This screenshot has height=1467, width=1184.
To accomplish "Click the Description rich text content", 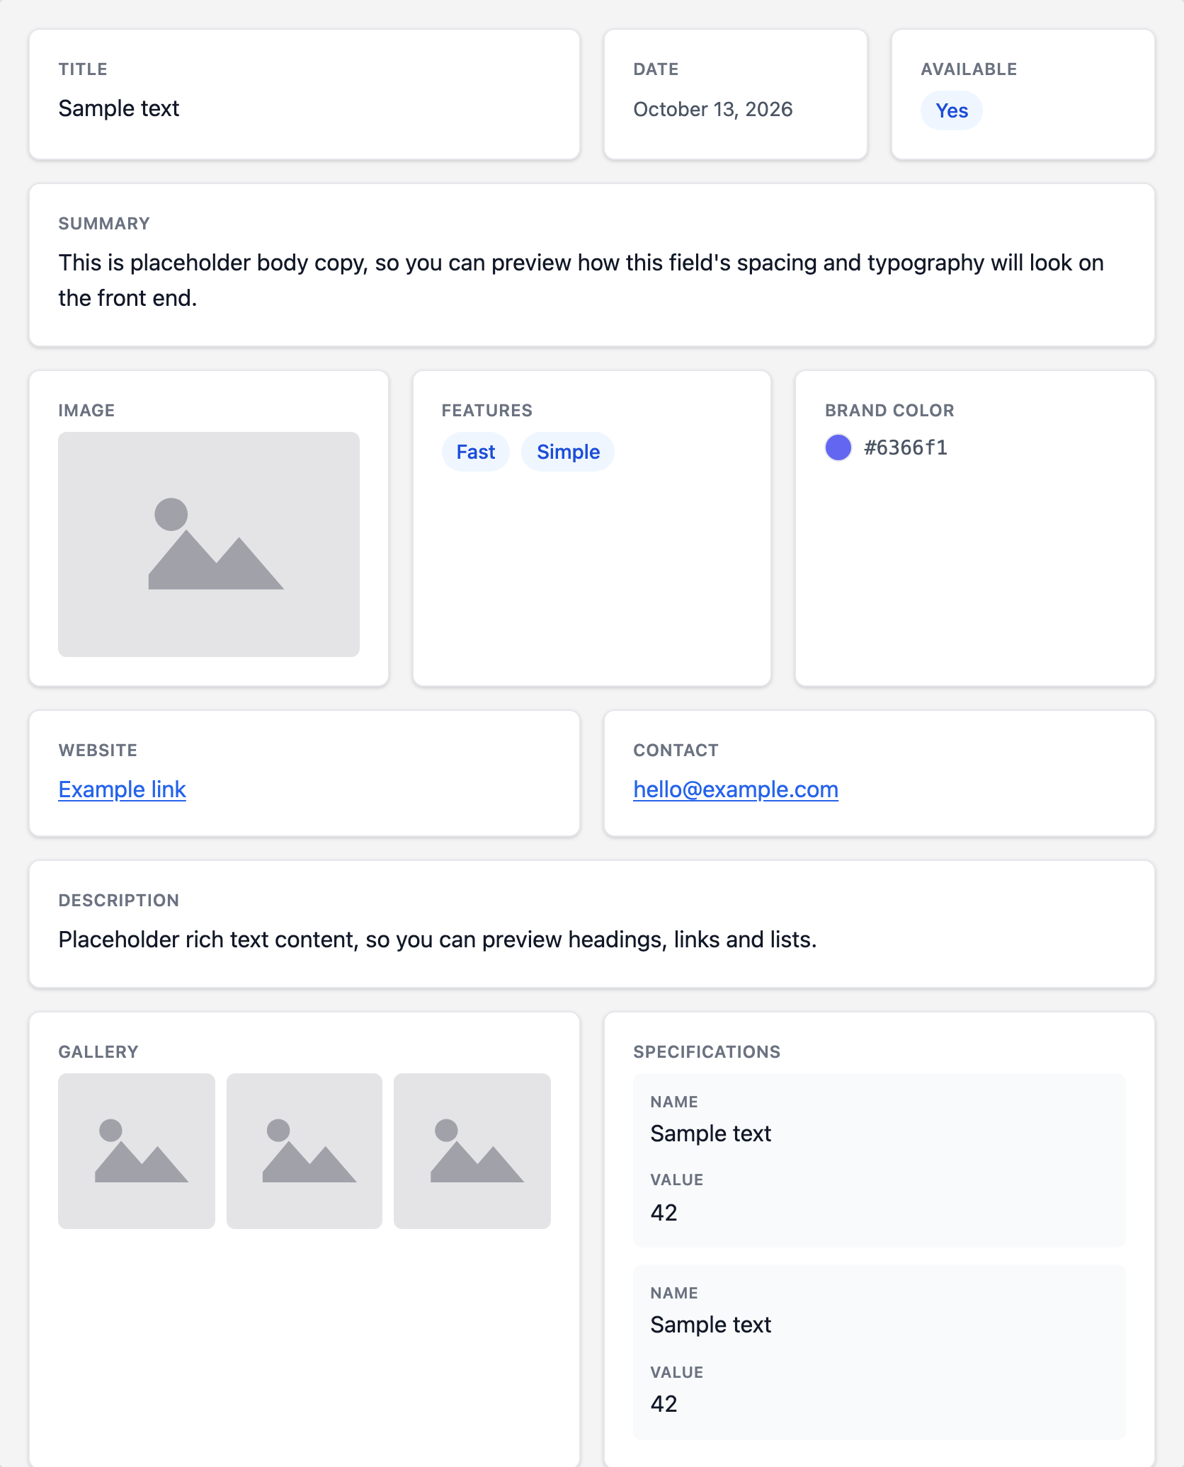I will [438, 940].
